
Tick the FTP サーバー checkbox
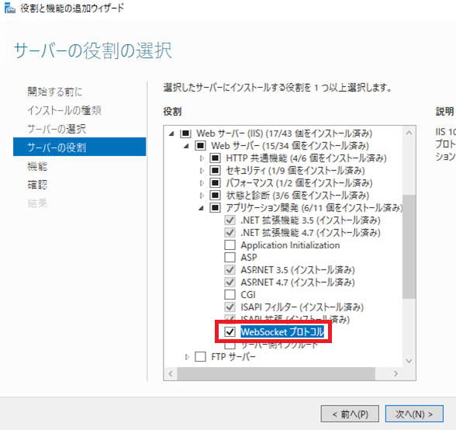(200, 356)
